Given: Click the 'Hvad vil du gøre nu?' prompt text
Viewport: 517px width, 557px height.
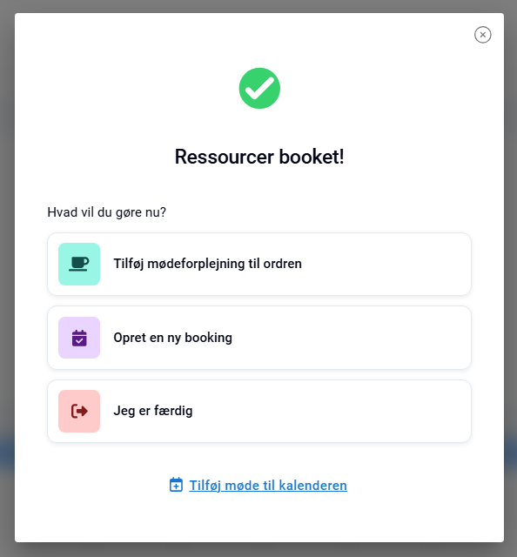Looking at the screenshot, I should (x=106, y=212).
